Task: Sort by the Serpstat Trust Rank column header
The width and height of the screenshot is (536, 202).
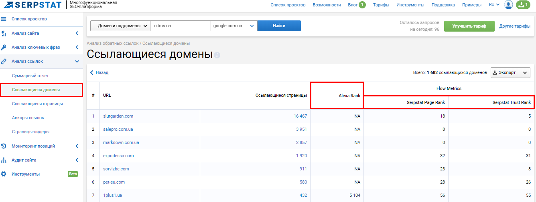Action: click(x=512, y=102)
